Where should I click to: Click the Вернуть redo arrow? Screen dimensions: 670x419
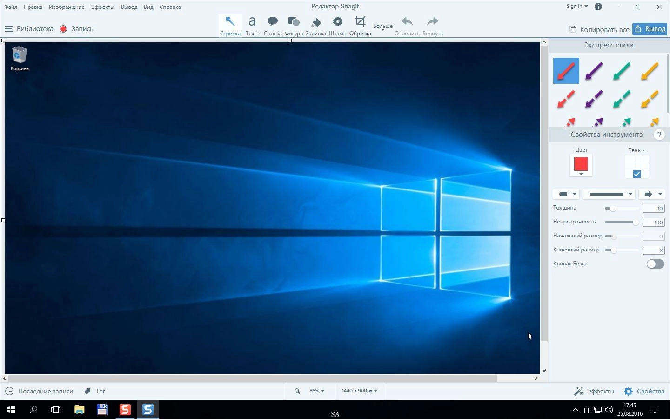coord(433,26)
